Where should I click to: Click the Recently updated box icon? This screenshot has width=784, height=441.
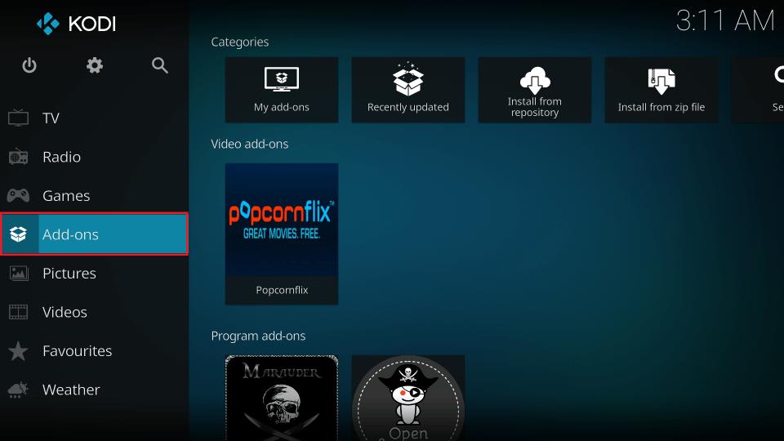[408, 79]
